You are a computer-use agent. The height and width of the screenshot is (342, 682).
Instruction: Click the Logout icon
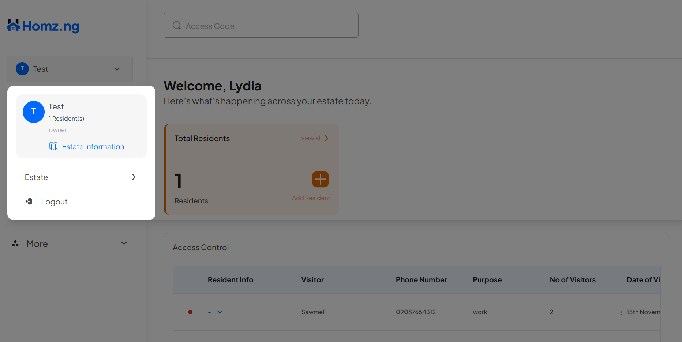point(29,201)
